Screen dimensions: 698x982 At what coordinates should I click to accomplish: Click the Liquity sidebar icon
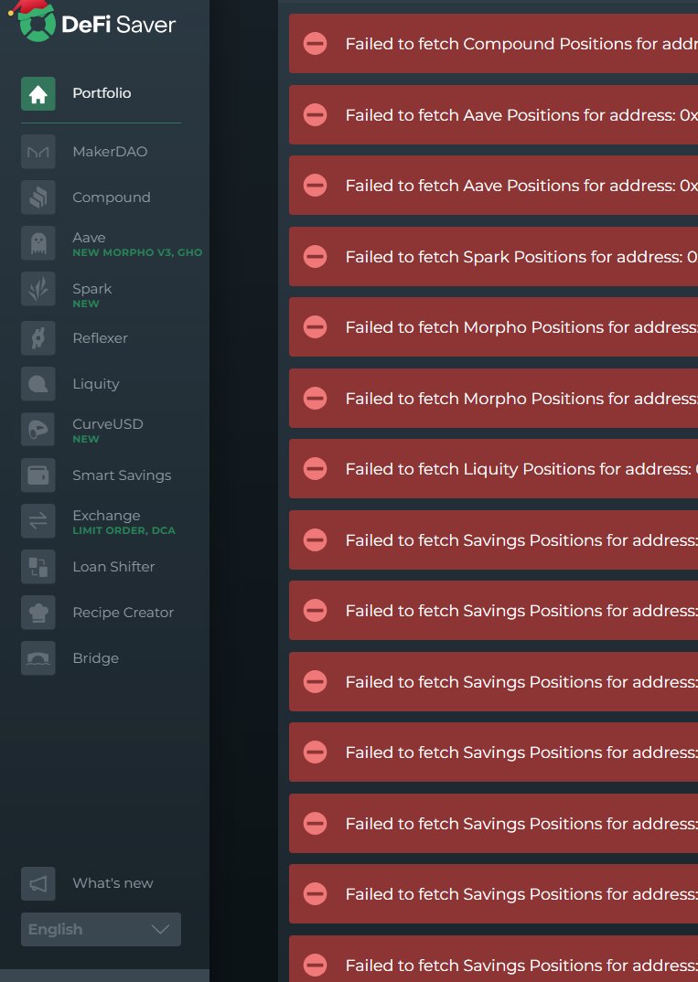point(38,384)
